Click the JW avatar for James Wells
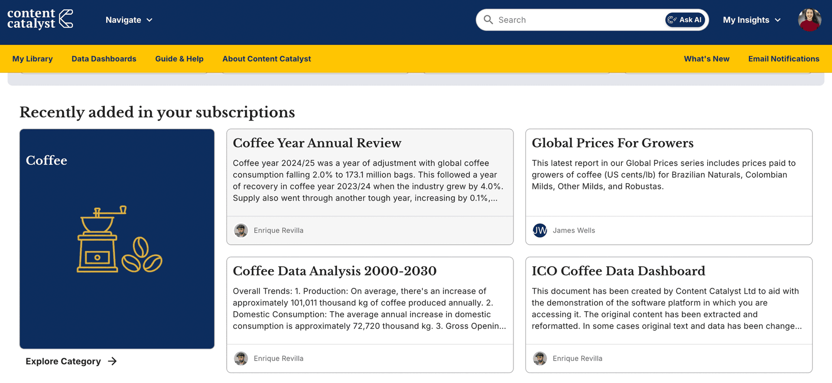The image size is (832, 383). pos(540,230)
